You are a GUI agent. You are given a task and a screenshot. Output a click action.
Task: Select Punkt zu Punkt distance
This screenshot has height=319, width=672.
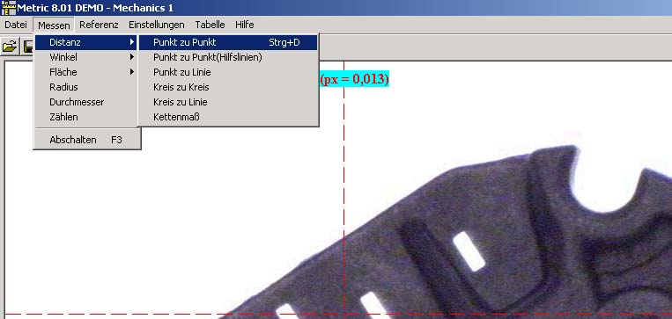(x=228, y=42)
